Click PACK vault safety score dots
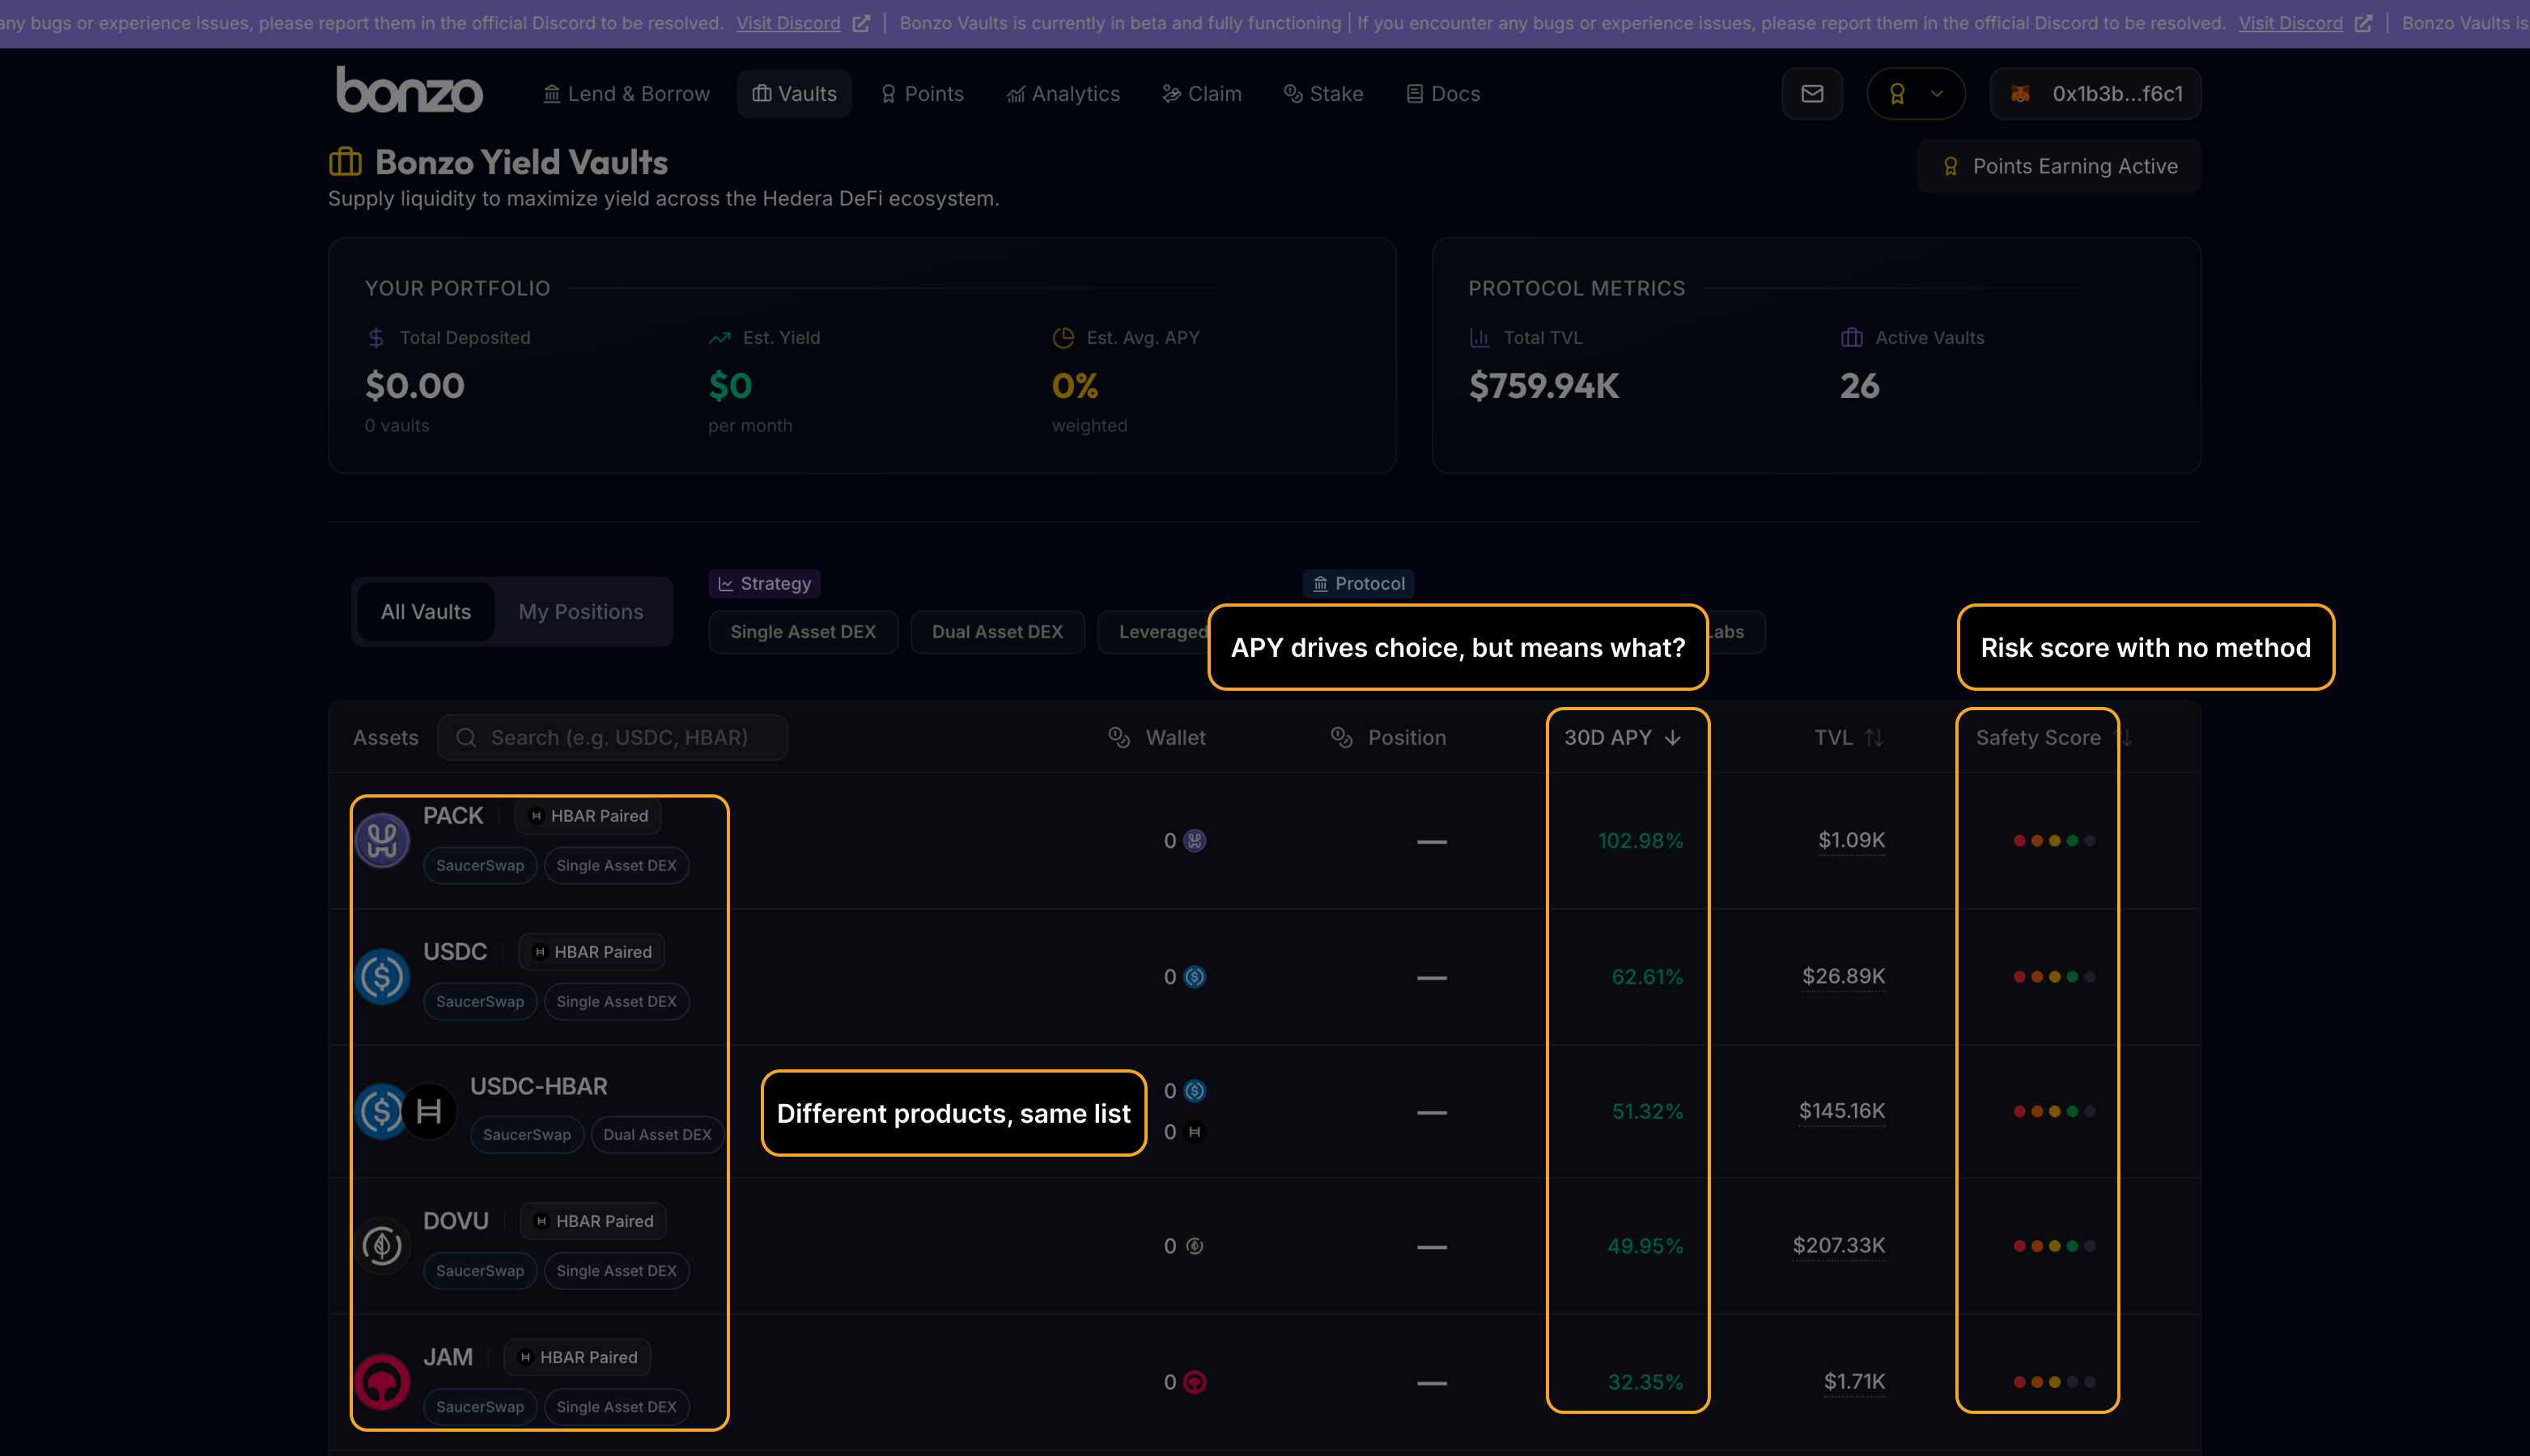 (x=2054, y=841)
